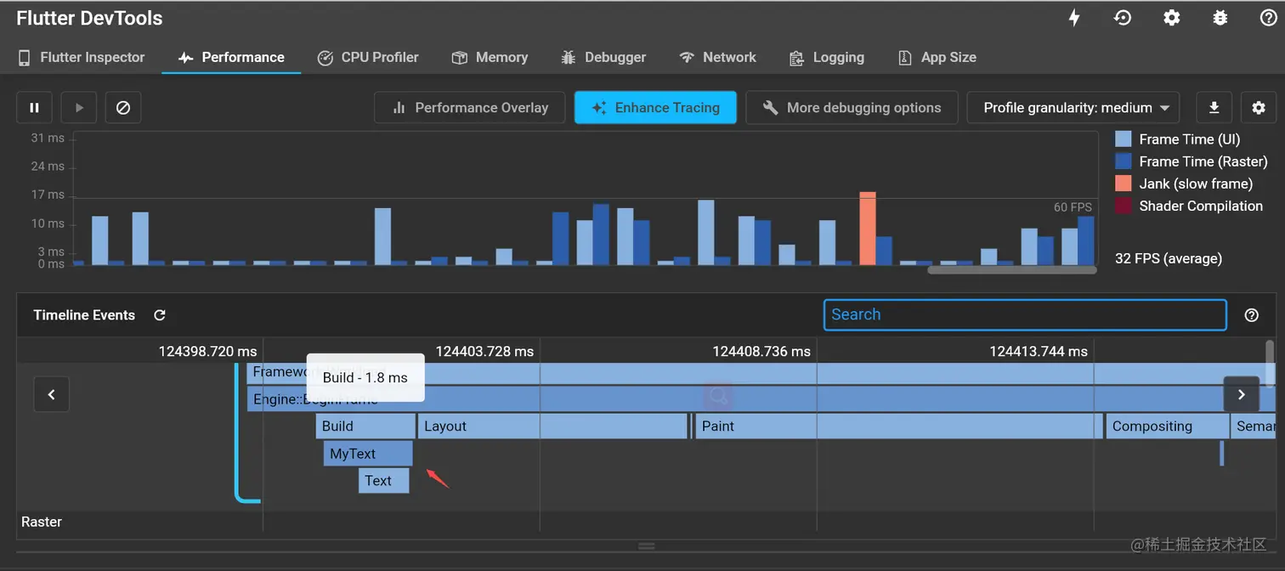Open DevTools settings gear at top

pos(1172,18)
